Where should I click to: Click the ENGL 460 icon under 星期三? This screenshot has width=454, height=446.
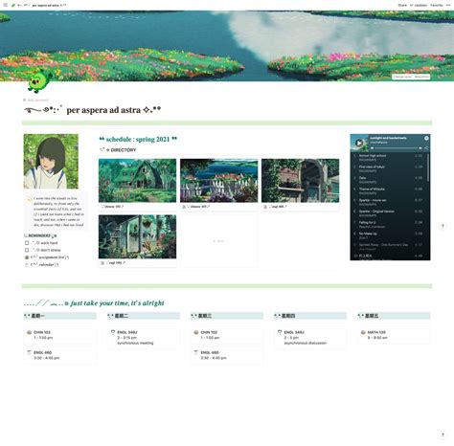pos(196,353)
